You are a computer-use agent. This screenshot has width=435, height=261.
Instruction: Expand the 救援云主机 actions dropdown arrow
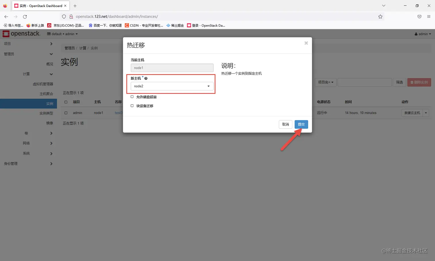[426, 113]
